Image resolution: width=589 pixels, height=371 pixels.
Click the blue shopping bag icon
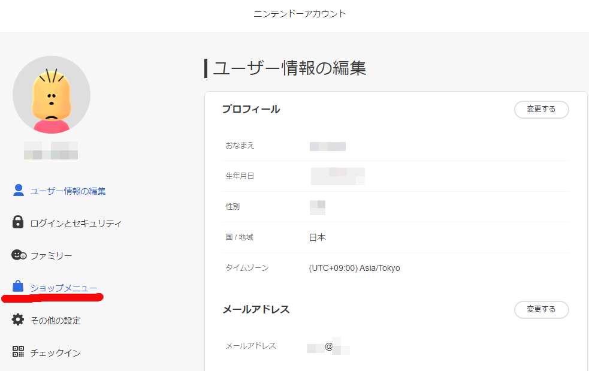click(19, 287)
